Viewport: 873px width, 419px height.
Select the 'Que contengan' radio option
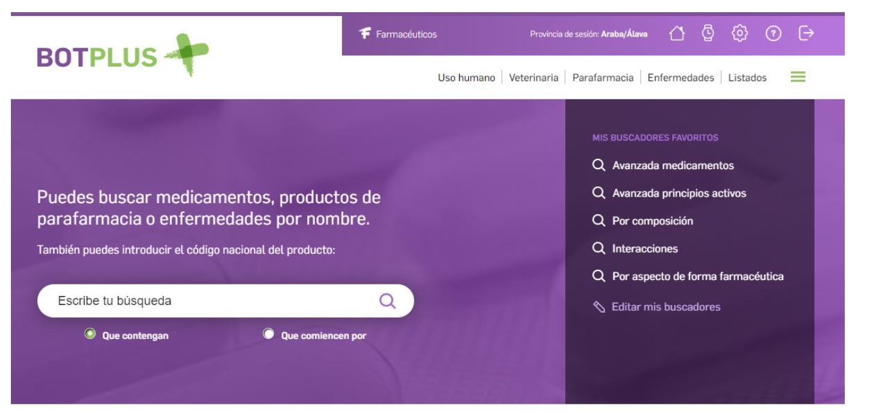[x=90, y=334]
